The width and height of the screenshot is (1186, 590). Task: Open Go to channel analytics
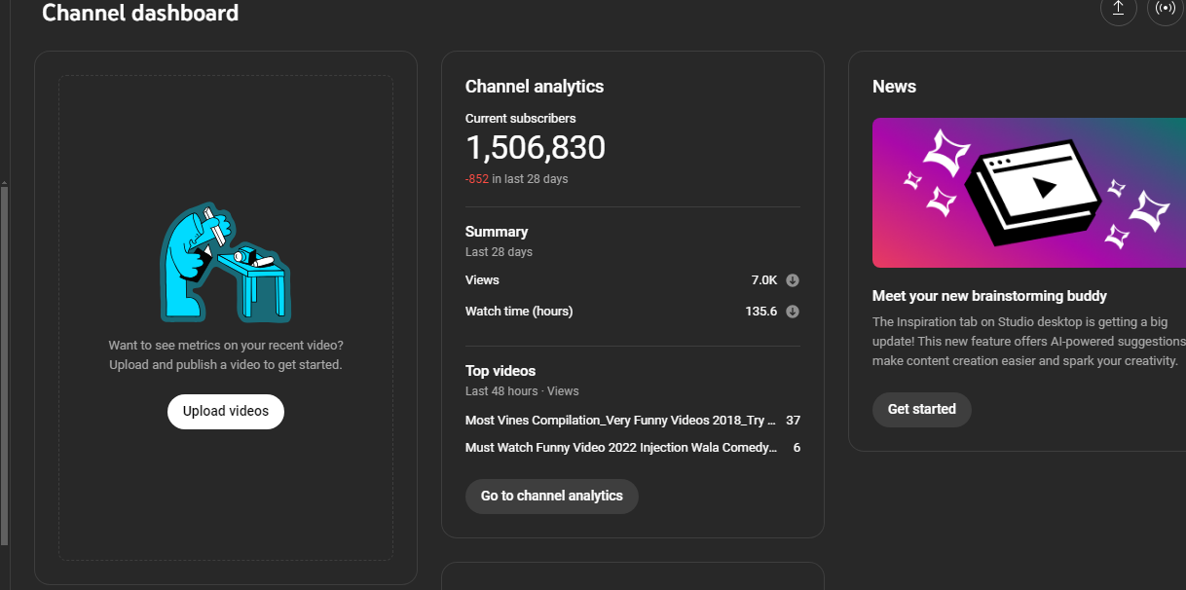click(551, 496)
